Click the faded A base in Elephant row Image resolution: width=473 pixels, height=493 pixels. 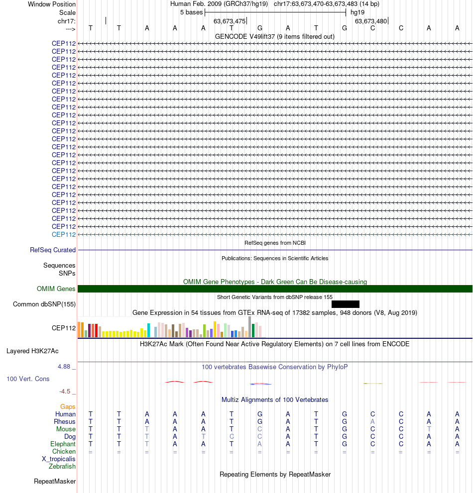point(259,444)
